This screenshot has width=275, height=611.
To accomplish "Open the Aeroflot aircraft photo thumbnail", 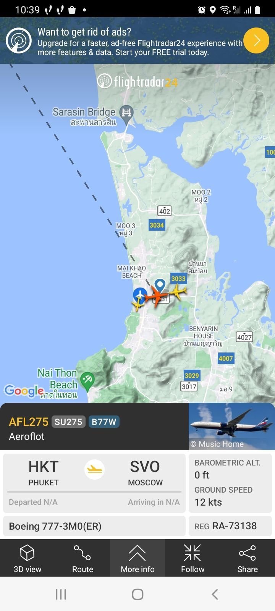I will coord(232,426).
